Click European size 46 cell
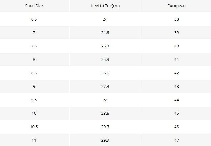Screen dimensions: 211x146 (x=176, y=127)
